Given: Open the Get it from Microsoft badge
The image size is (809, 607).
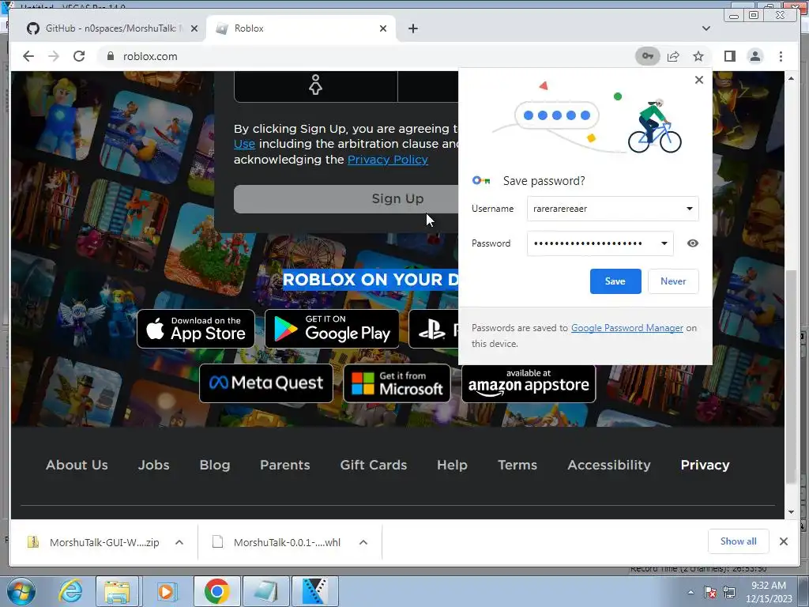Looking at the screenshot, I should coord(397,383).
